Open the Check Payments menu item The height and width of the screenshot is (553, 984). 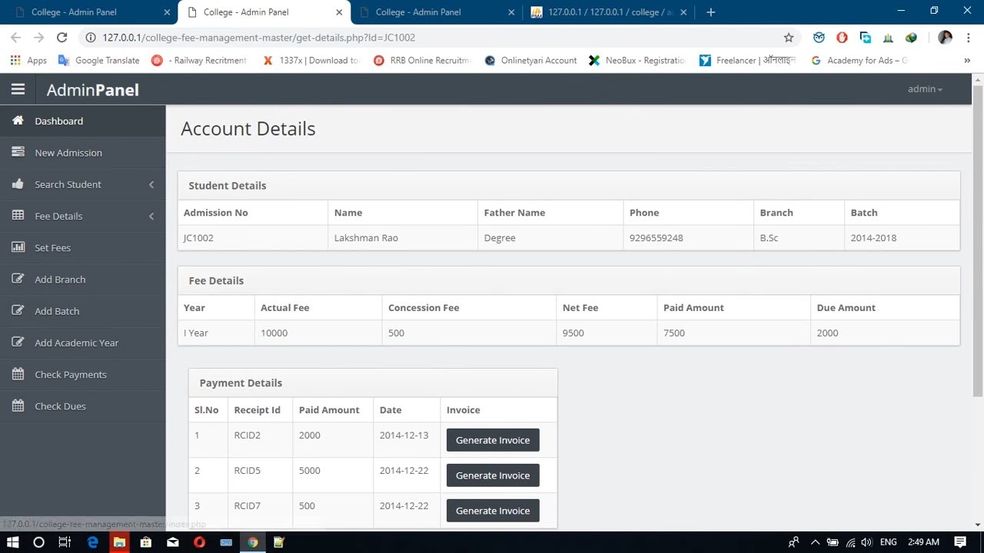[x=82, y=374]
